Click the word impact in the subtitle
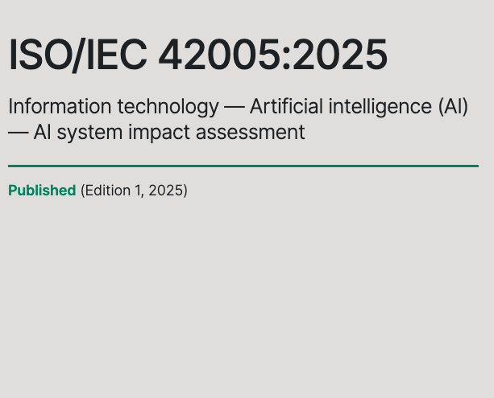494x398 pixels. click(159, 133)
